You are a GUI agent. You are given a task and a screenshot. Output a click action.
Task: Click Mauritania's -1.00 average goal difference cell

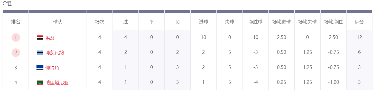[333, 82]
